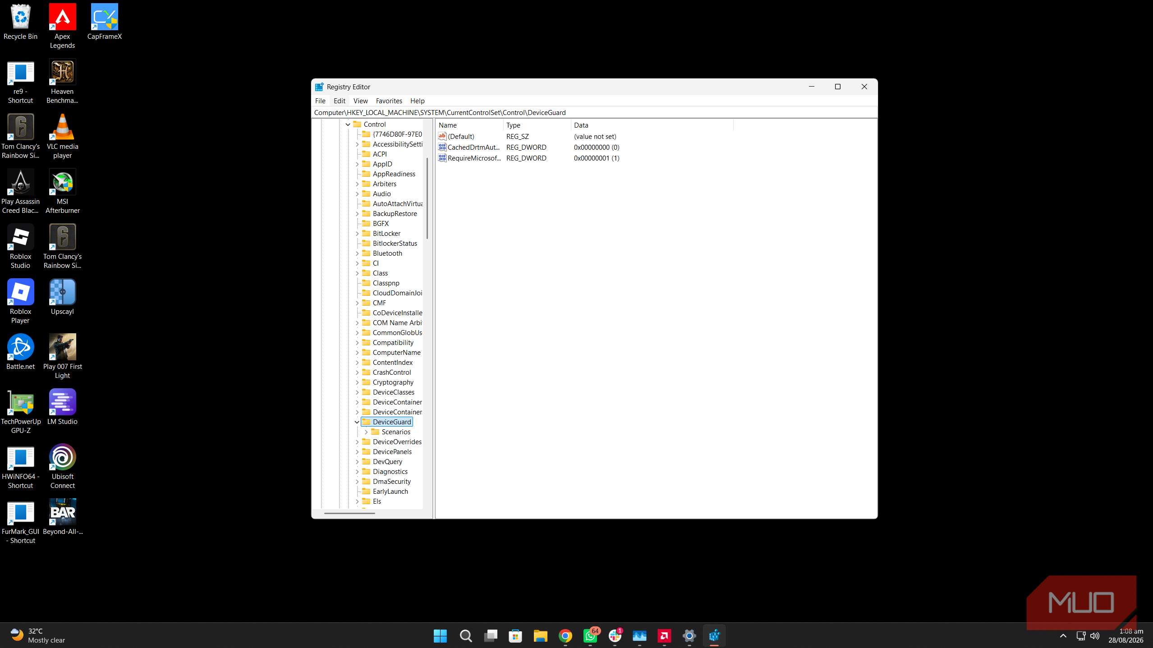Open the File menu
The image size is (1153, 648).
coord(320,101)
